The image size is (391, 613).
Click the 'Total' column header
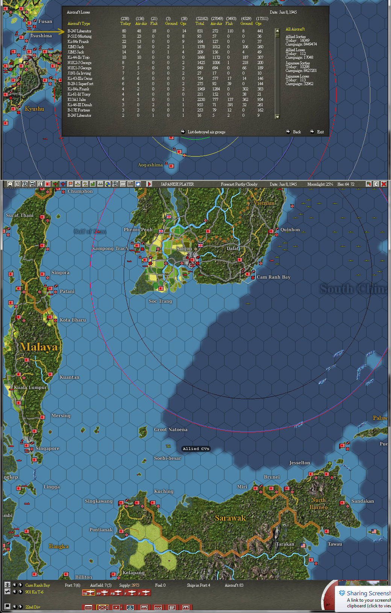[x=200, y=23]
